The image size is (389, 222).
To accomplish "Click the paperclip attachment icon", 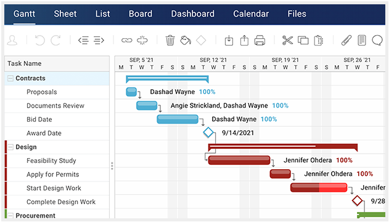I will 346,40.
